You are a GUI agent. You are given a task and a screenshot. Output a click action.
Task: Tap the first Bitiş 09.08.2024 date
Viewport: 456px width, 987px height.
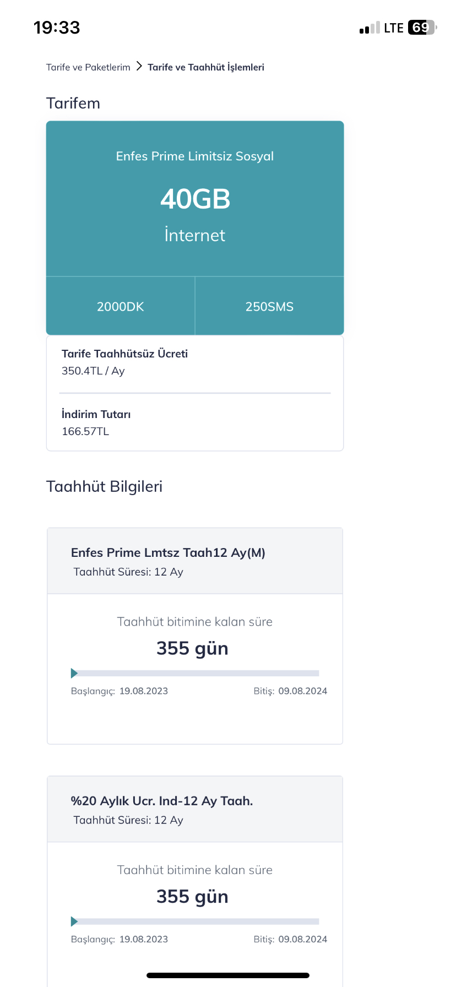point(290,691)
